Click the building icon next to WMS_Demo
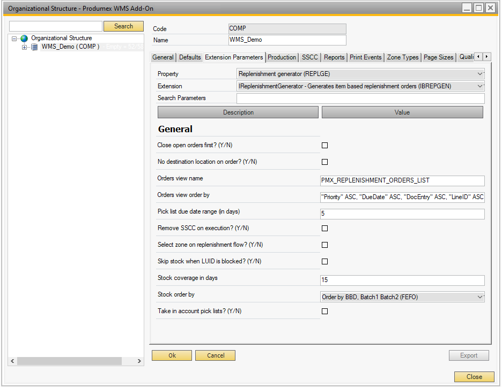 click(34, 47)
